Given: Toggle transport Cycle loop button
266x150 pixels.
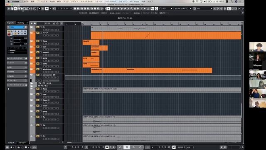Looking at the screenshot, I should [x=120, y=147].
